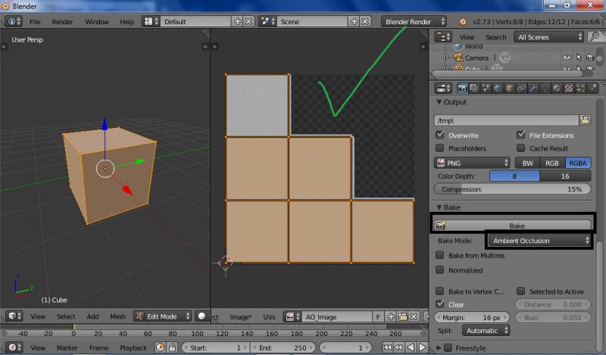Open the Render menu in top bar
The width and height of the screenshot is (606, 355).
pos(62,22)
